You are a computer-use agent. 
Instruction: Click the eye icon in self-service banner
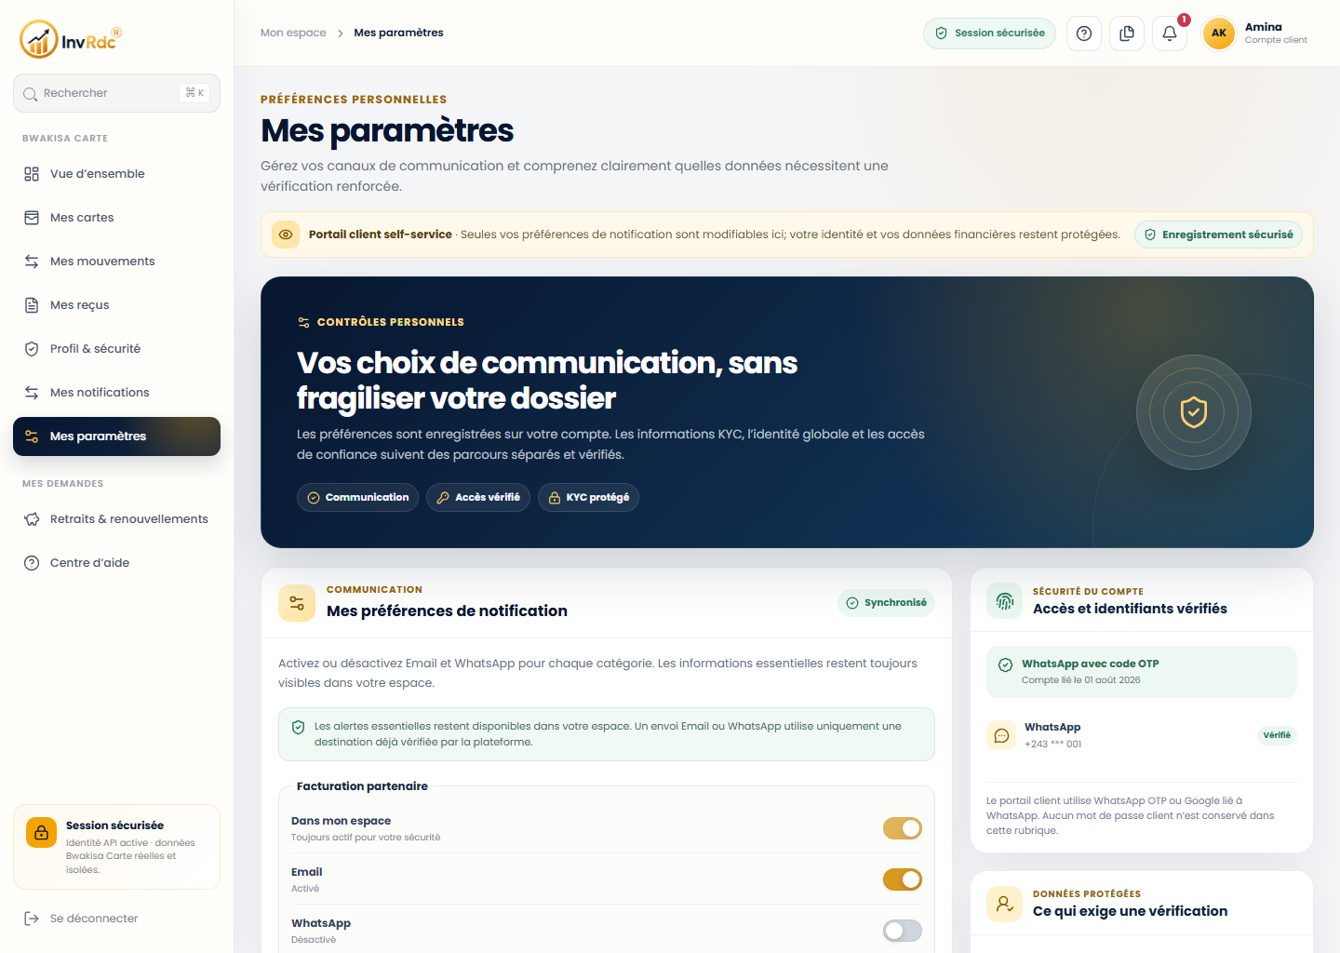(286, 235)
